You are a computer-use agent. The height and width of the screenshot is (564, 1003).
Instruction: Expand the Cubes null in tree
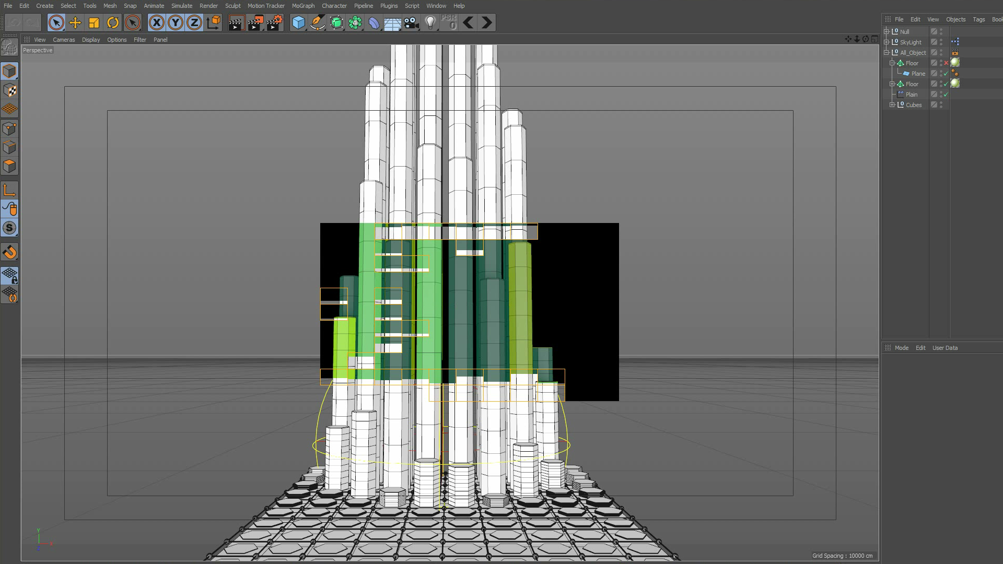coord(892,105)
